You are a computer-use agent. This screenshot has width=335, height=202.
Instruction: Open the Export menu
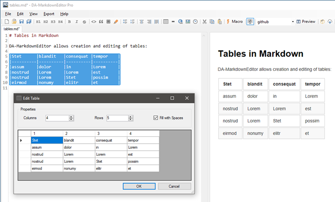[49, 14]
